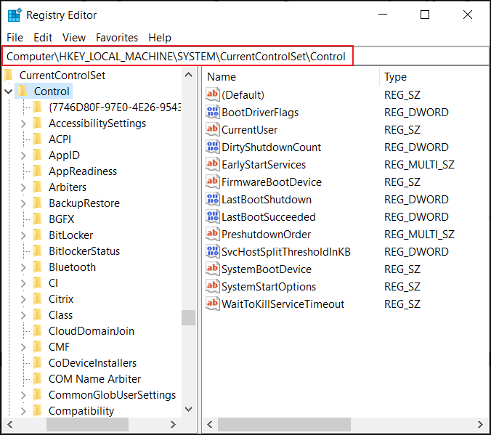Click the BootDriverFlags DWORD value icon
Image resolution: width=491 pixels, height=435 pixels.
[213, 112]
